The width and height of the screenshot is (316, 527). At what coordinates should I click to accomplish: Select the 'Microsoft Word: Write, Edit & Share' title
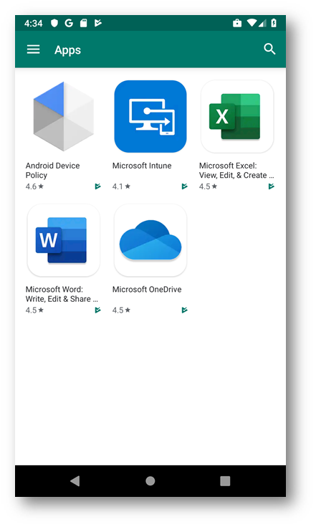(x=62, y=294)
